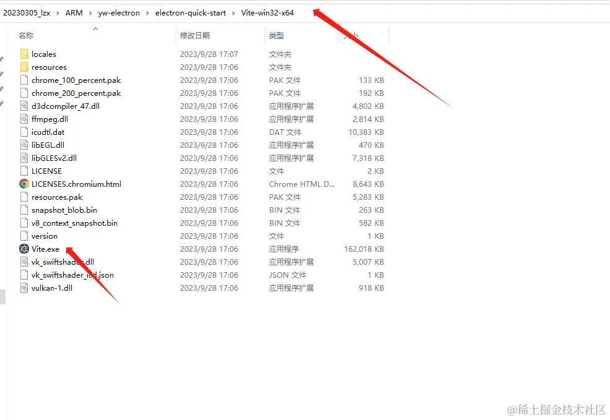610x420 pixels.
Task: Select the file name vk_swiftshader_icd.json
Action: (x=73, y=275)
